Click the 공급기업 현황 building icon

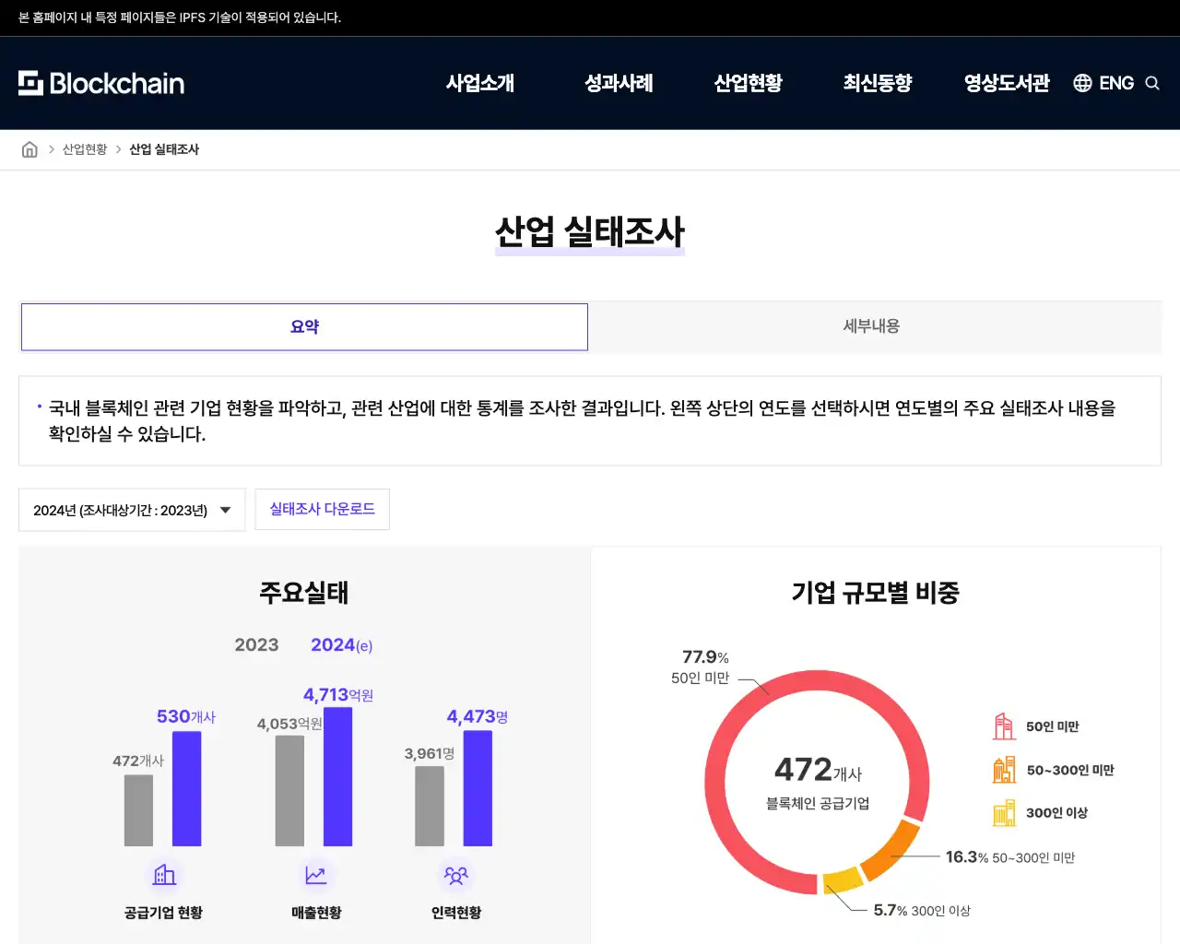164,874
